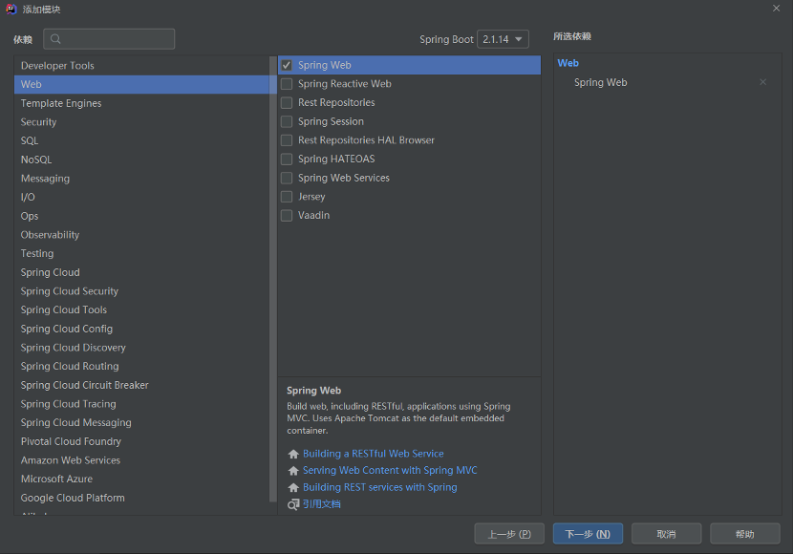Select Observability category
The height and width of the screenshot is (554, 793).
tap(142, 235)
